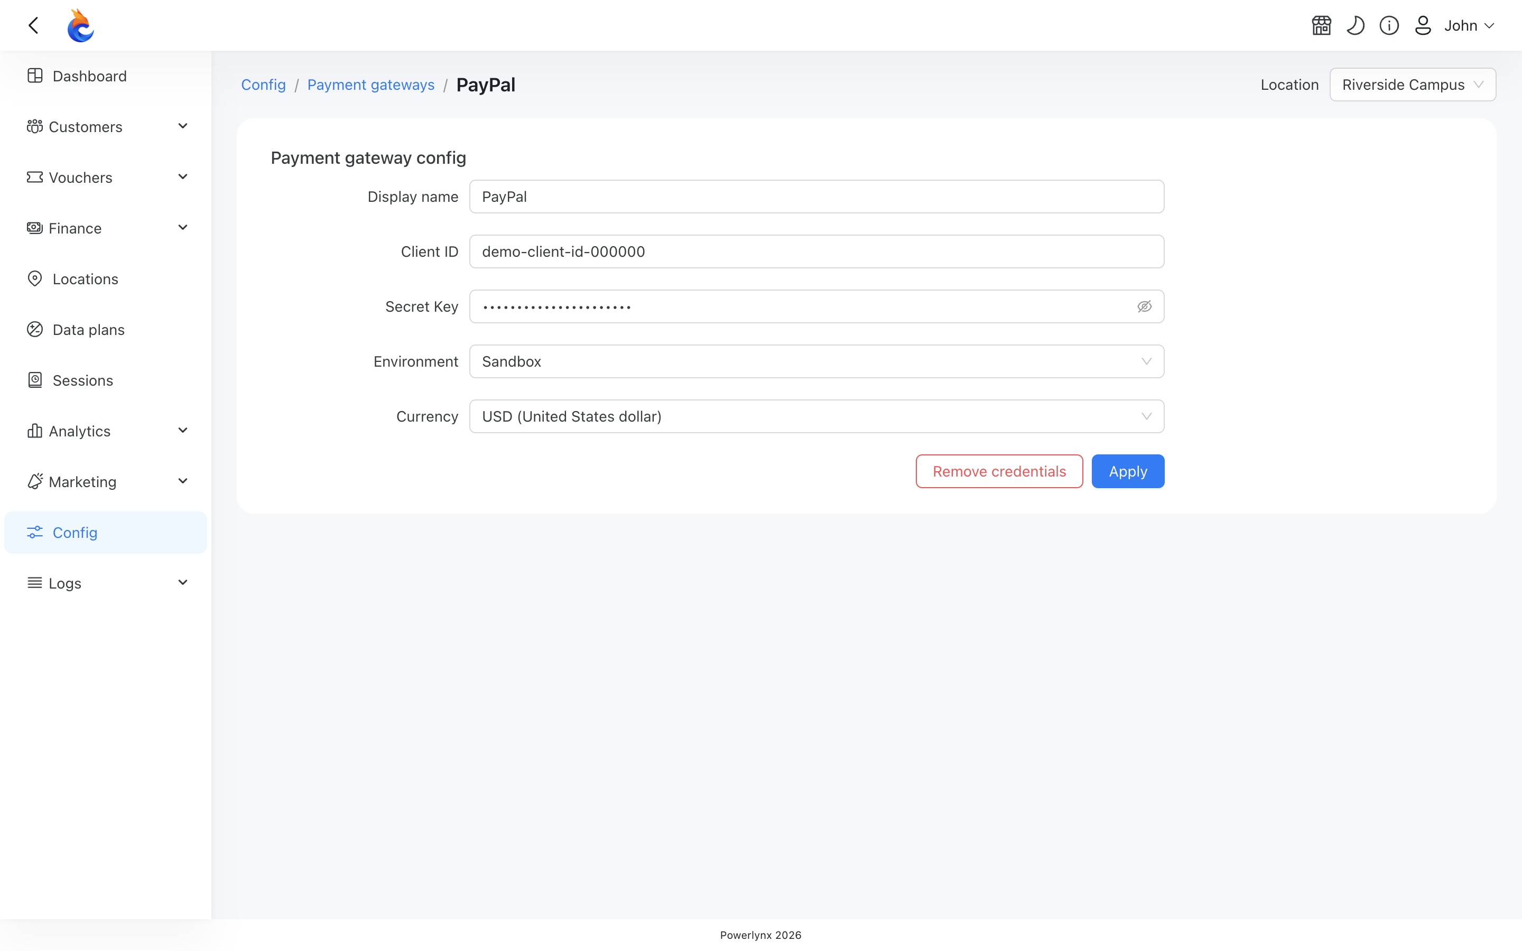The width and height of the screenshot is (1522, 951).
Task: Expand the Finance submenu chevron
Action: 183,228
